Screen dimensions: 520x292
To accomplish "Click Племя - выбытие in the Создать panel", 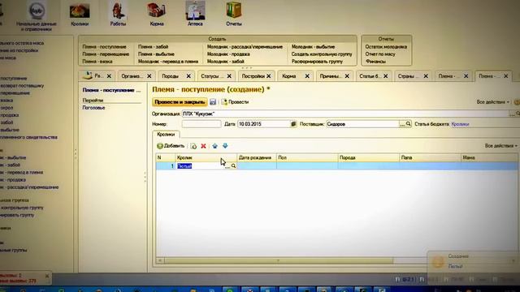I will (x=156, y=54).
